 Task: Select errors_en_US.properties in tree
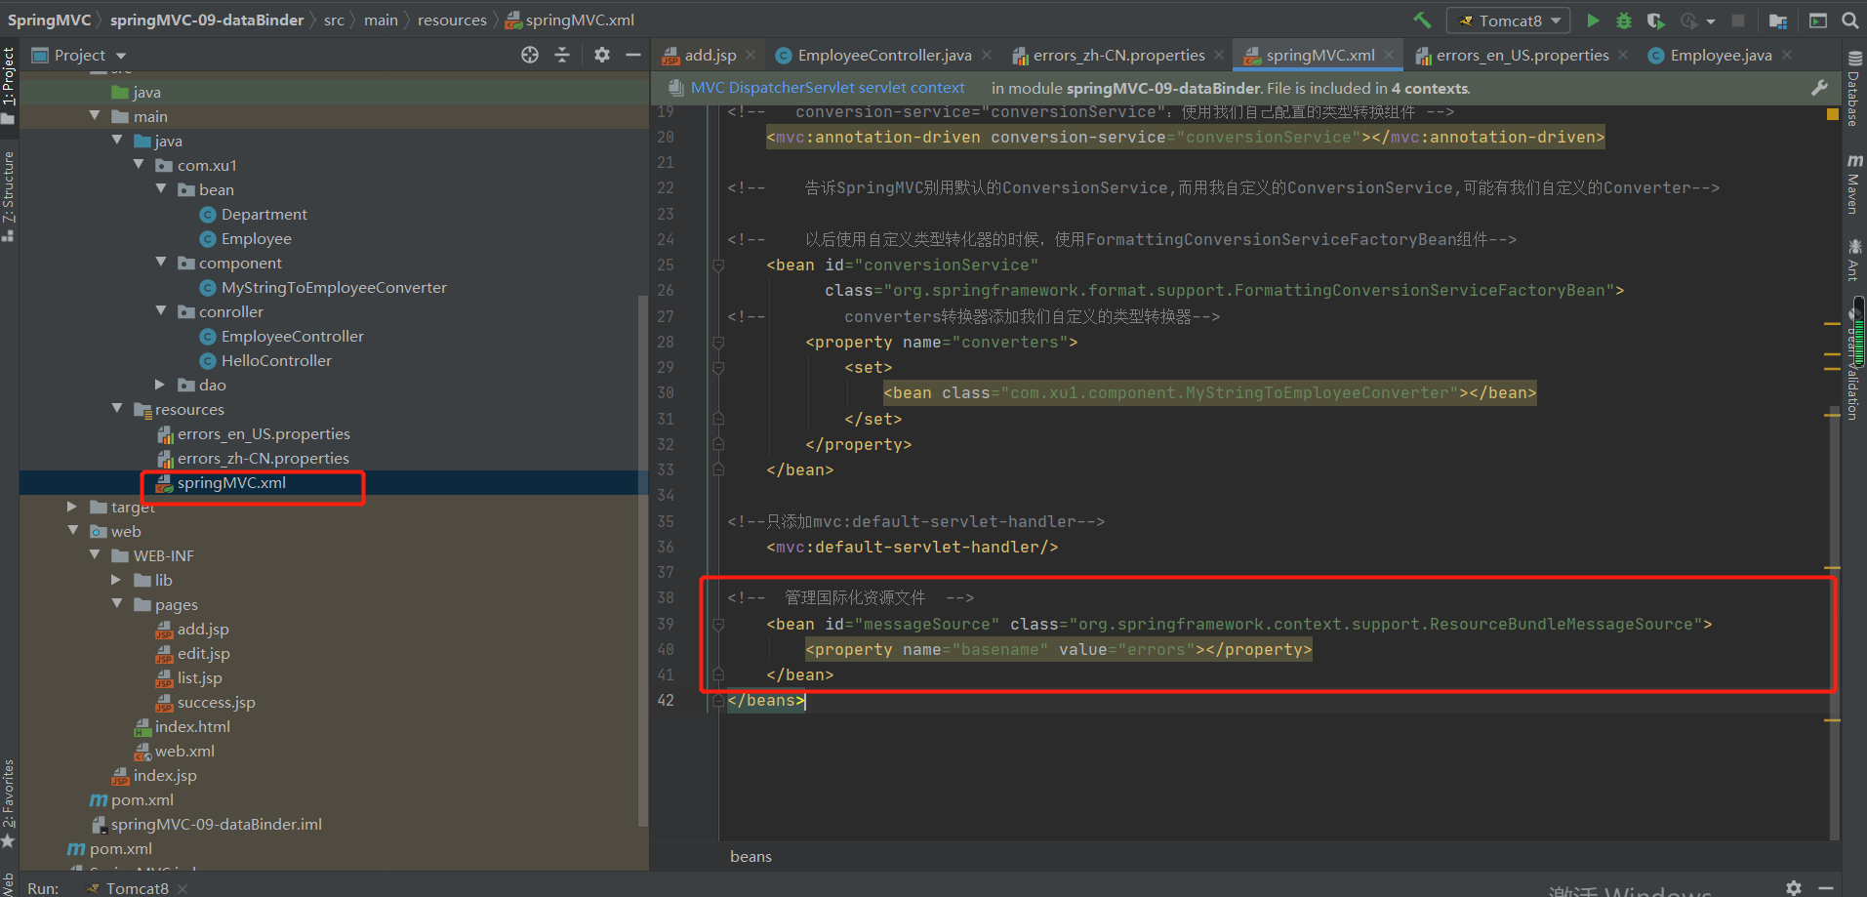coord(264,433)
